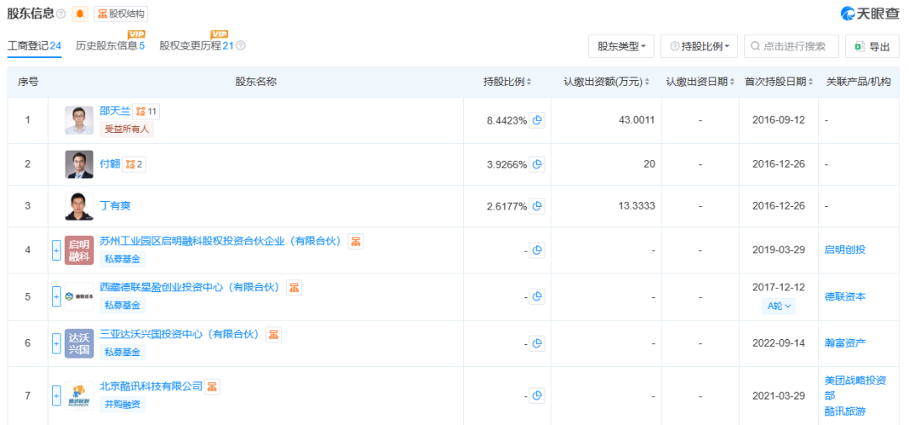This screenshot has width=909, height=425.
Task: Click the orange bell alert icon
Action: point(79,14)
